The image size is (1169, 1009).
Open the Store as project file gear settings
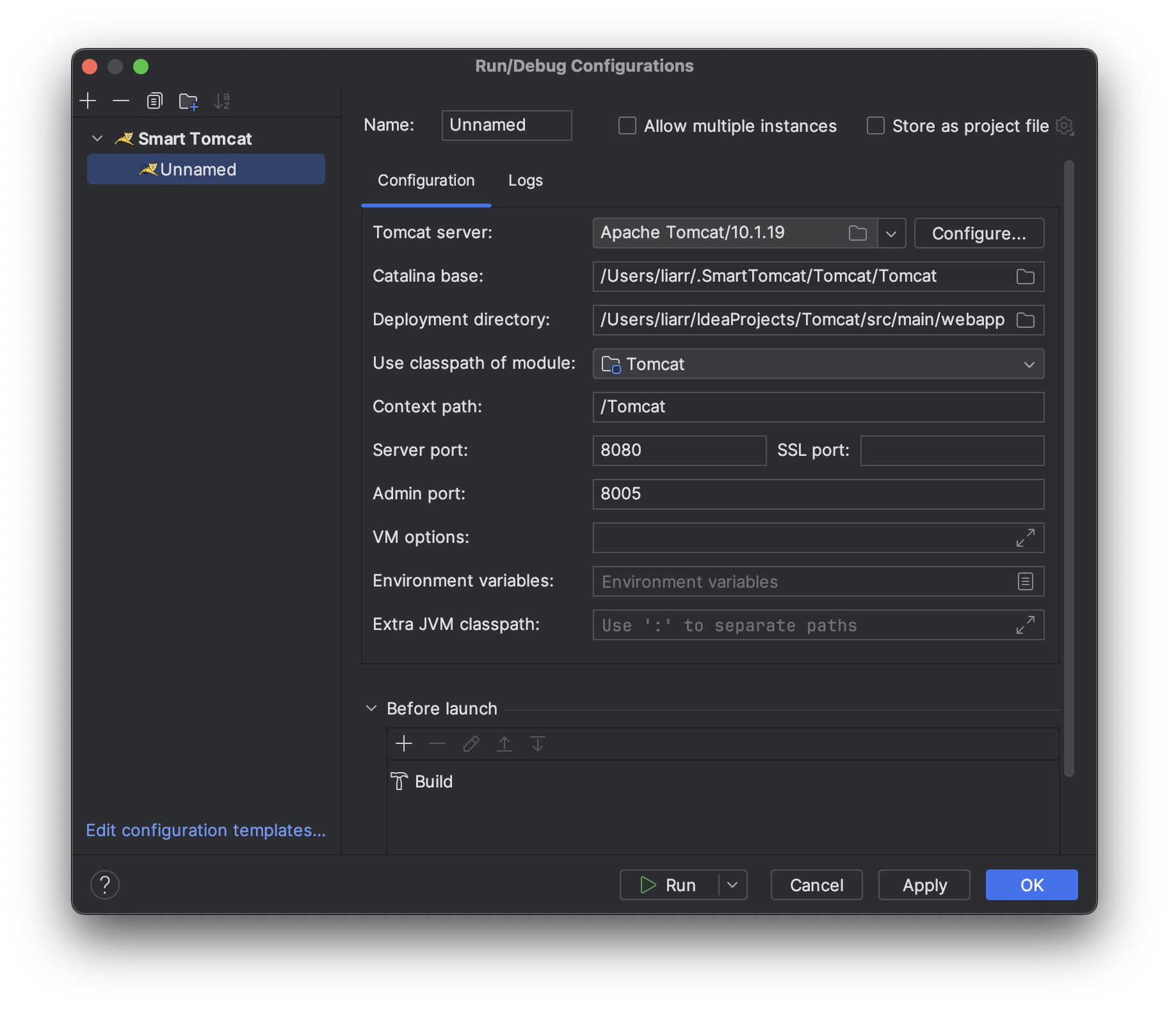[1065, 125]
